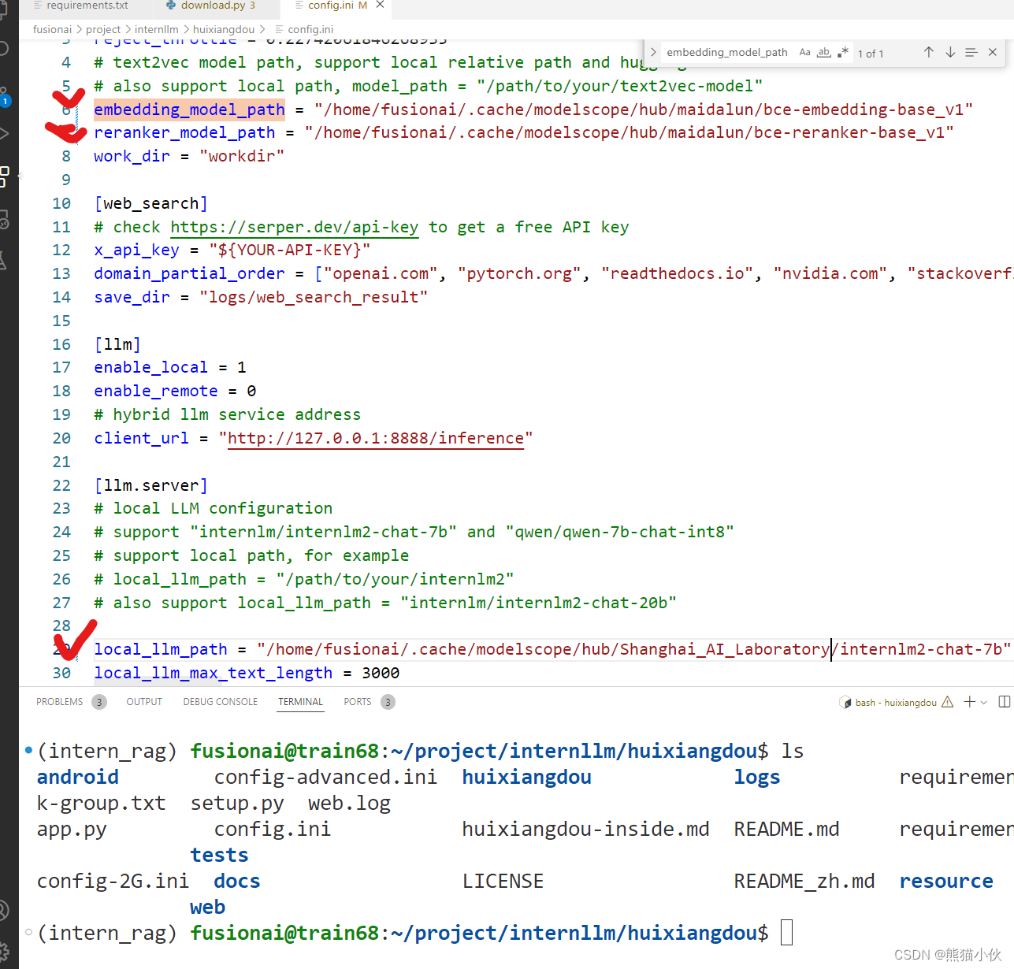Click config.ini breadcrumb

(310, 29)
